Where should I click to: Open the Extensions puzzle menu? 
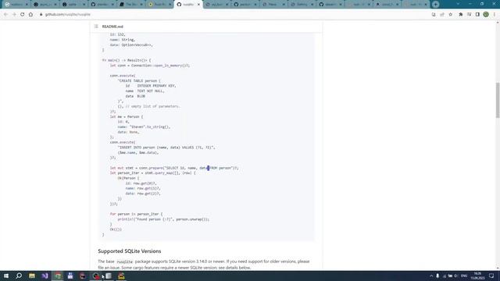coord(460,14)
